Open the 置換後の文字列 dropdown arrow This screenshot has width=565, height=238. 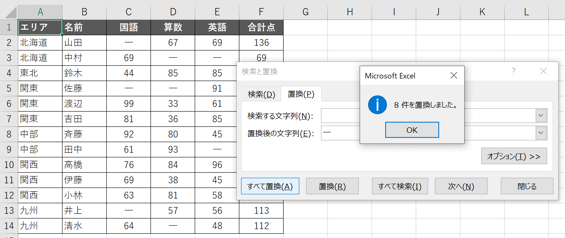pyautogui.click(x=541, y=133)
